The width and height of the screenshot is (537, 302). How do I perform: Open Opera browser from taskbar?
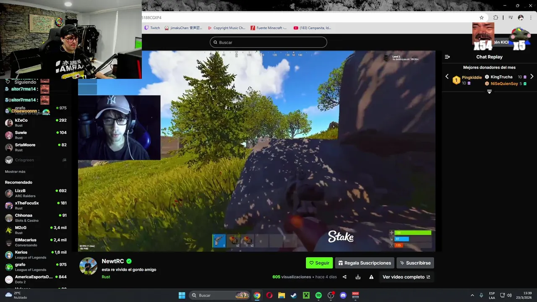pyautogui.click(x=269, y=295)
